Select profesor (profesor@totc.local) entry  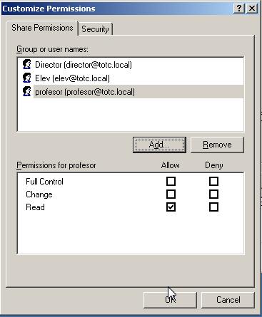pyautogui.click(x=138, y=92)
